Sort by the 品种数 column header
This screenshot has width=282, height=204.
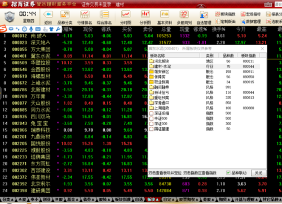click(228, 56)
